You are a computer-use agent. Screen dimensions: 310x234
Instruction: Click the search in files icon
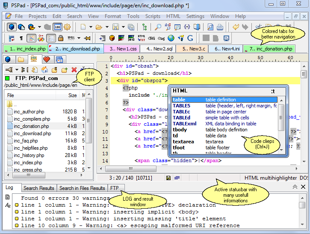(x=177, y=27)
